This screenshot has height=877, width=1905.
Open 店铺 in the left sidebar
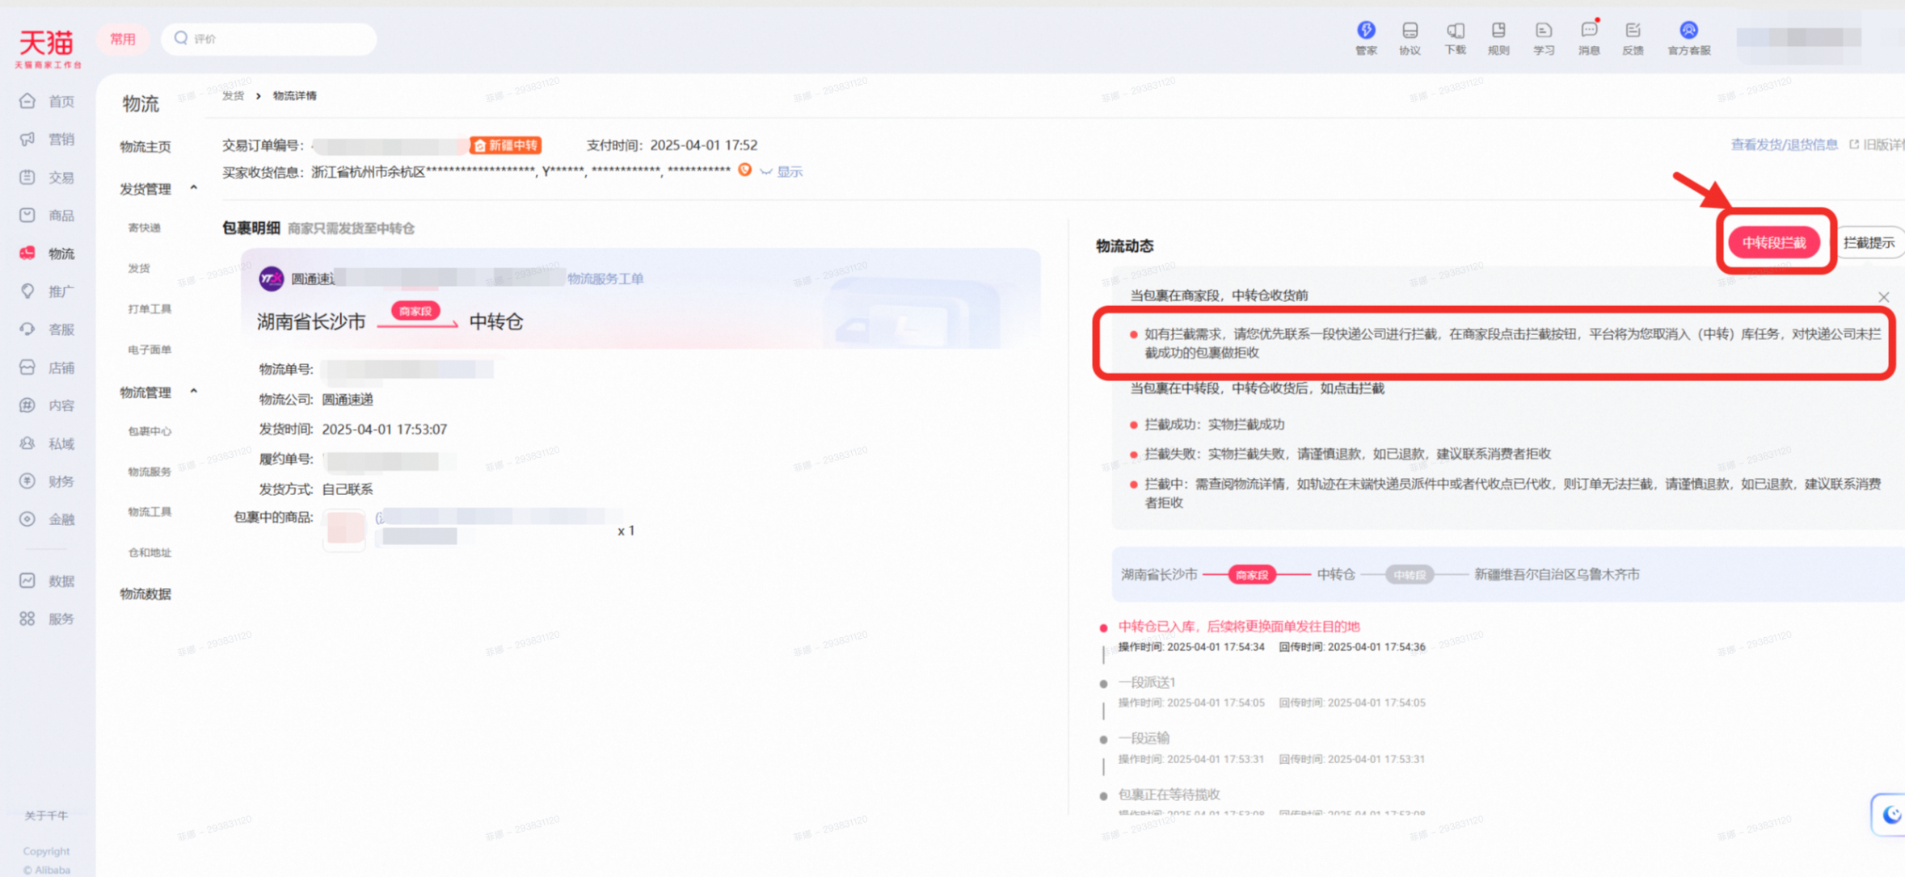(x=48, y=367)
